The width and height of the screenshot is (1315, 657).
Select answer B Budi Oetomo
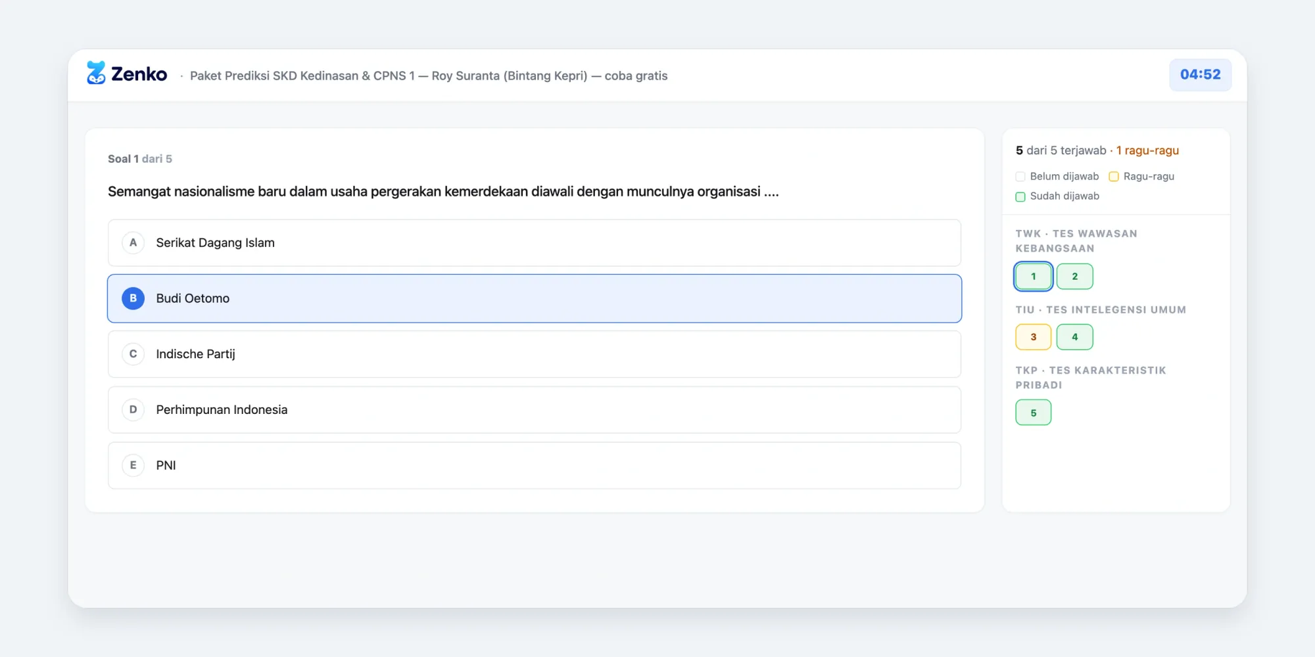click(x=535, y=298)
